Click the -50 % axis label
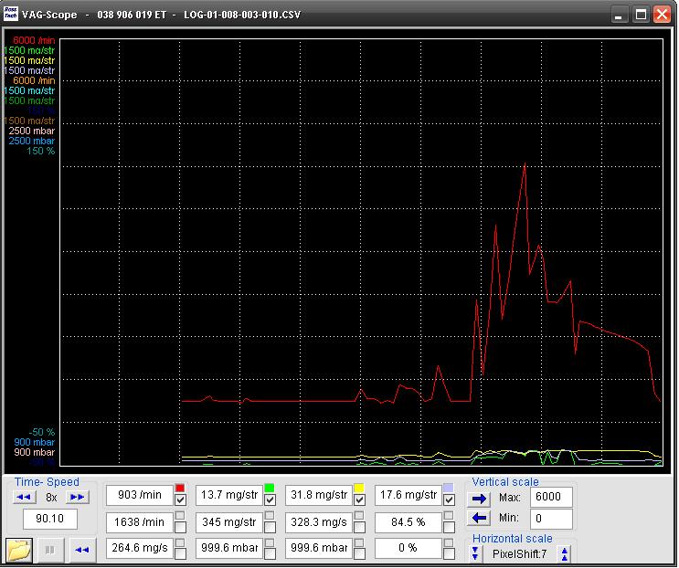Image resolution: width=679 pixels, height=568 pixels. pyautogui.click(x=41, y=432)
